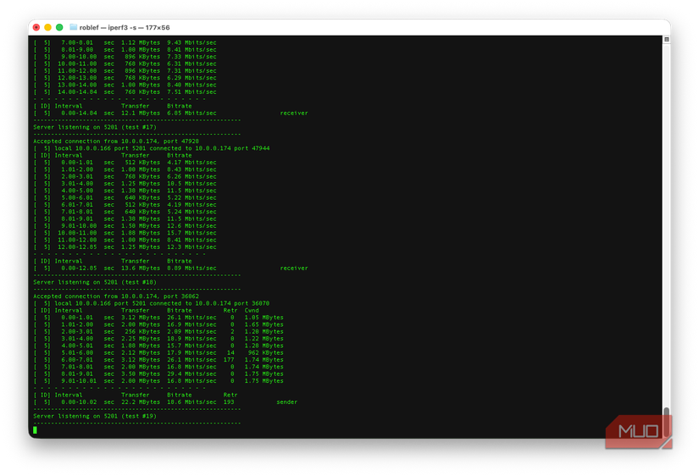Screen dimensions: 699x476
Task: Click the interval '14.00-14.04'
Action: 77,92
